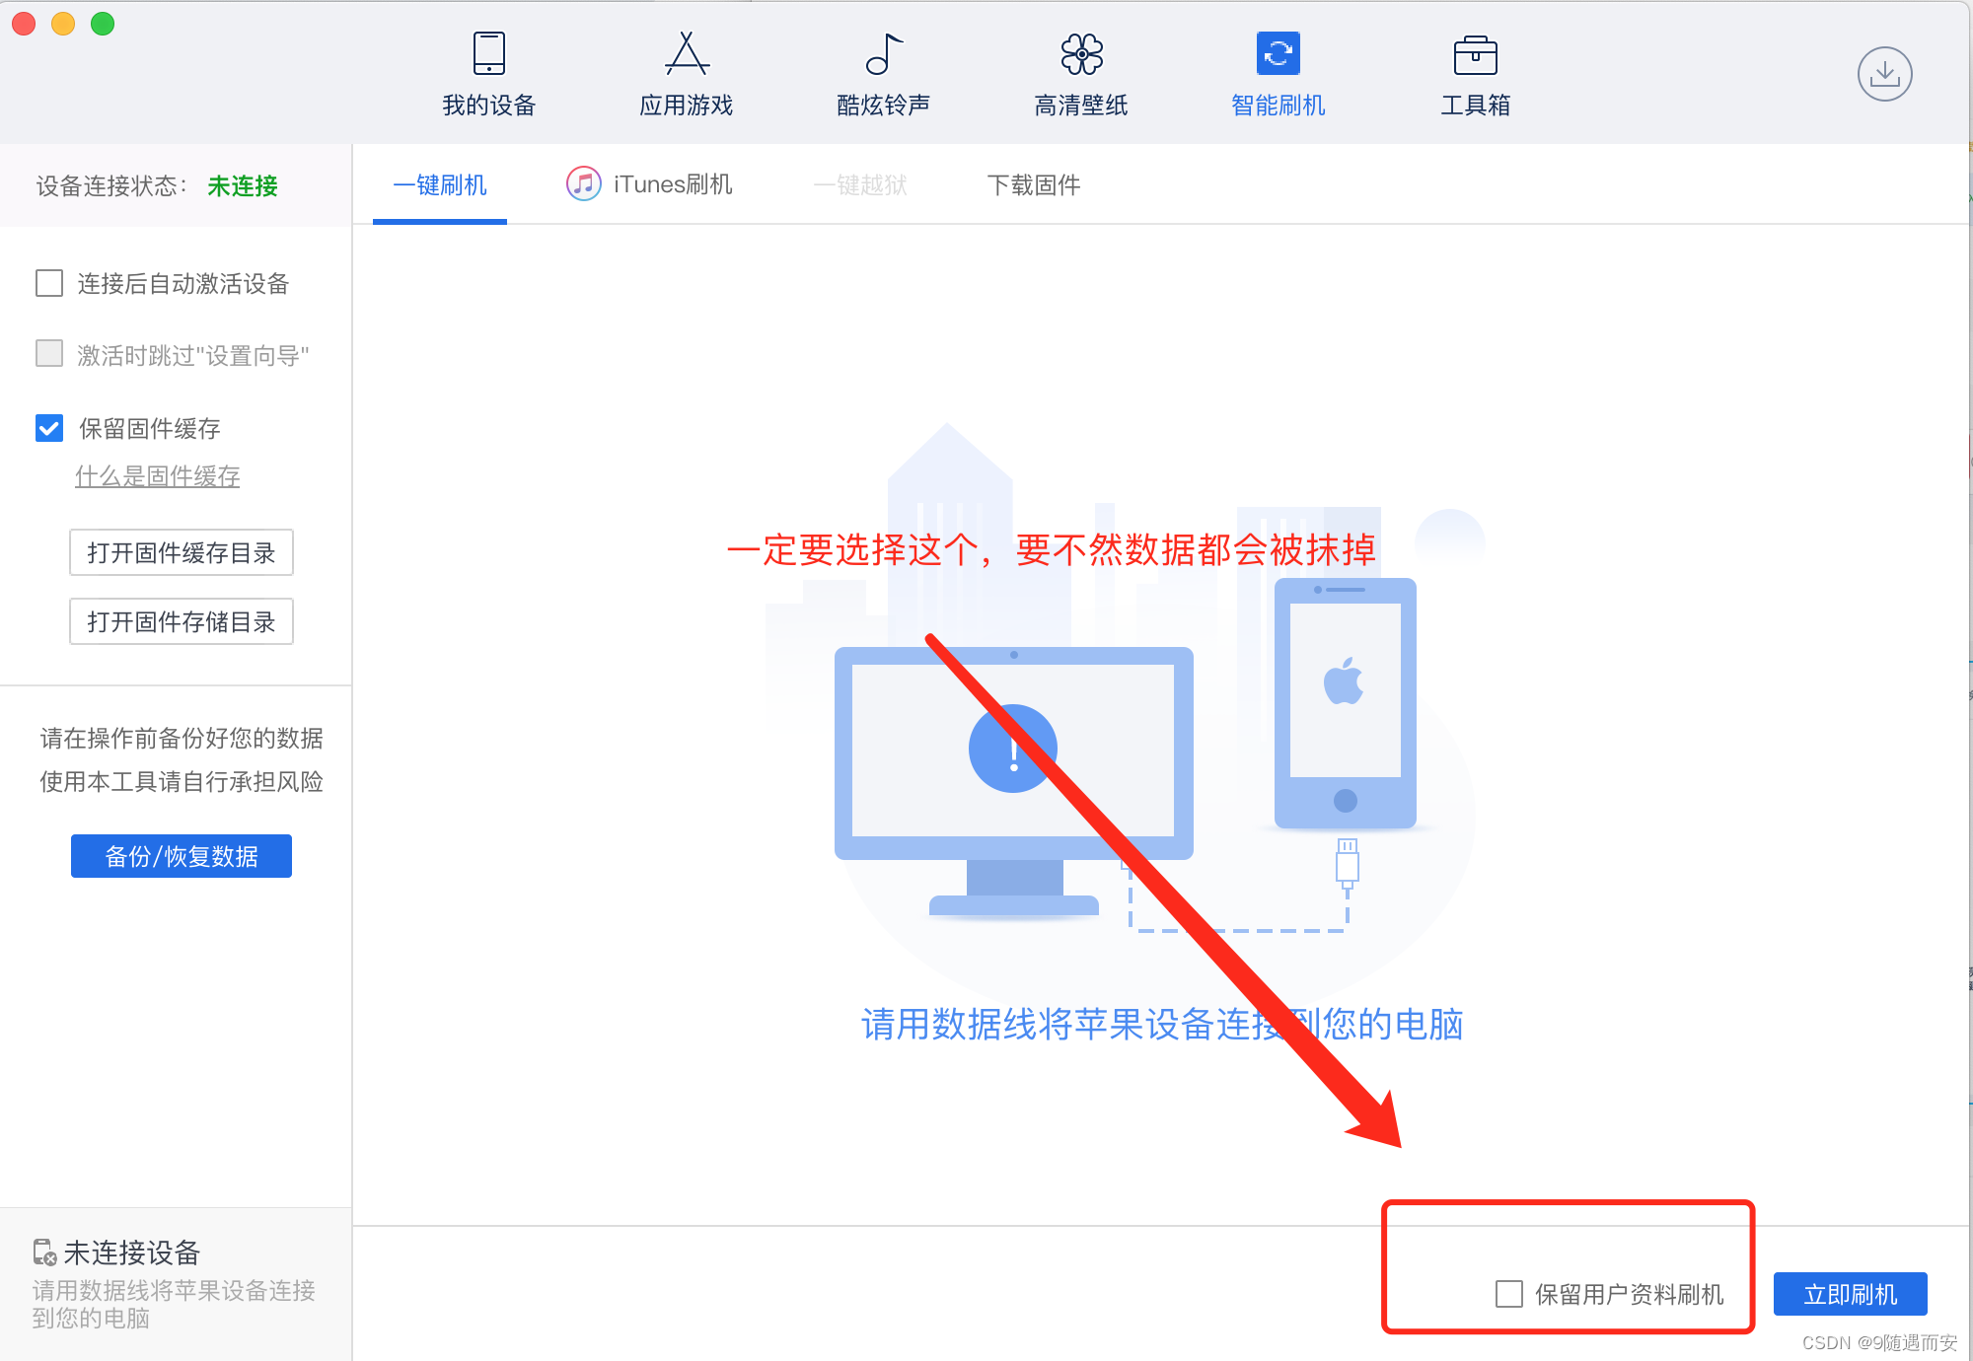1973x1361 pixels.
Task: Open the 什么是固件缓存 link
Action: click(x=158, y=476)
